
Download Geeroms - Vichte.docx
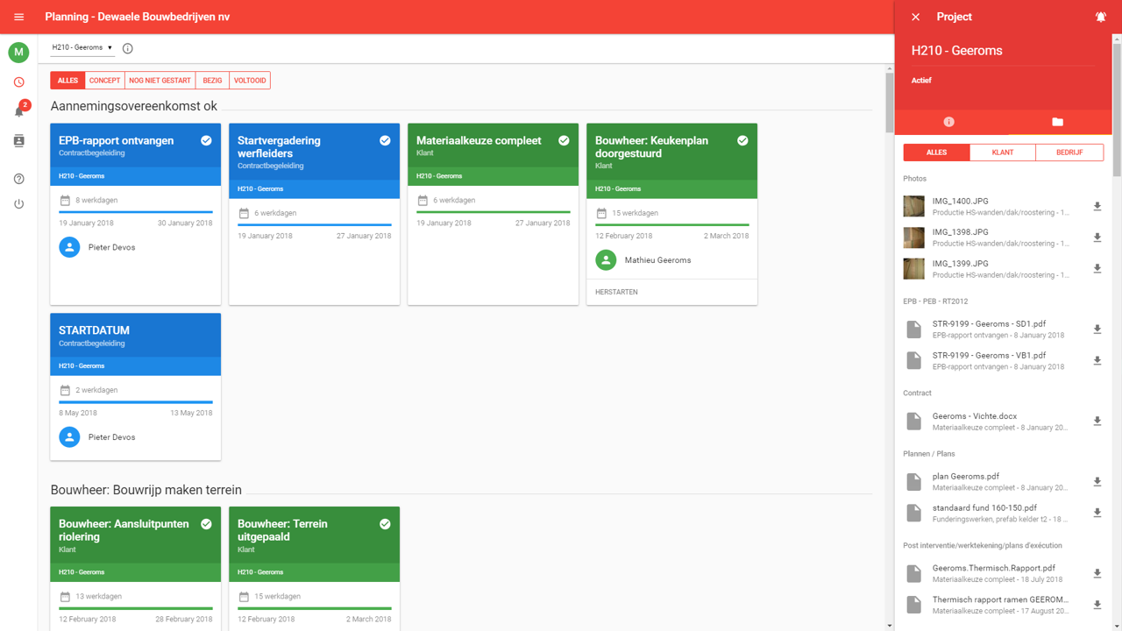pos(1097,422)
